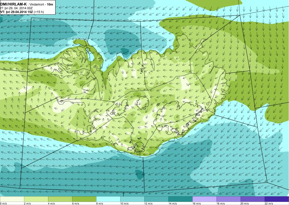The height and width of the screenshot is (205, 289).
Task: Pick the 10–12 m/s turquoise legend swatch
Action: [x=132, y=199]
